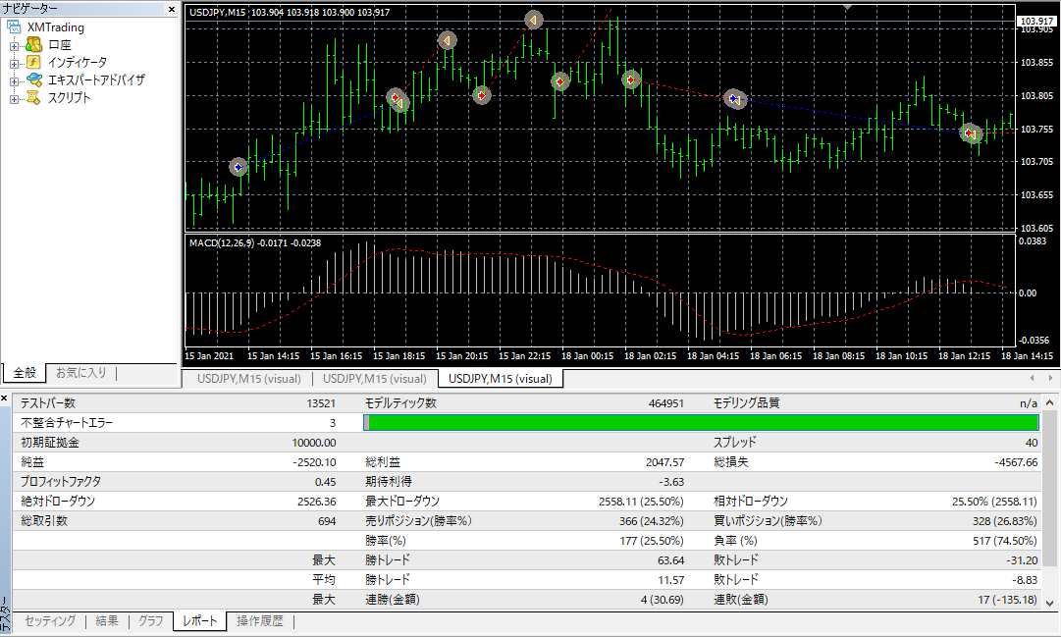Viewport: 1061px width, 637px height.
Task: Click the chart tabs scroll-left arrow
Action: point(1032,378)
